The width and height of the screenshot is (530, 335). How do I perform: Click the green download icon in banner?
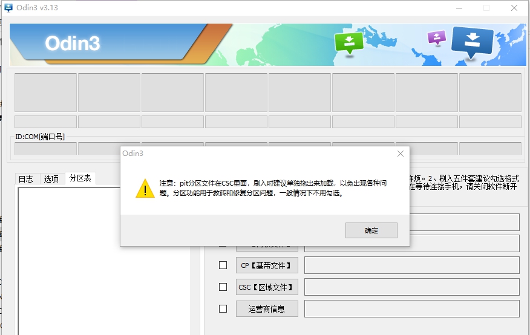pyautogui.click(x=349, y=43)
